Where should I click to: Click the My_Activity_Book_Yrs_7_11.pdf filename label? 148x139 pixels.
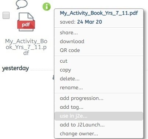click(x=26, y=47)
